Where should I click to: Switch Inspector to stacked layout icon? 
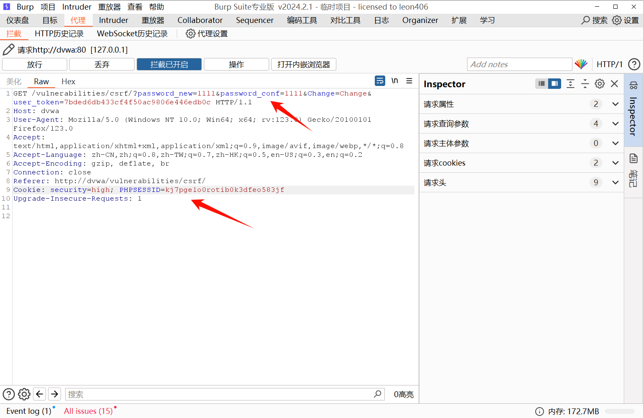(541, 84)
